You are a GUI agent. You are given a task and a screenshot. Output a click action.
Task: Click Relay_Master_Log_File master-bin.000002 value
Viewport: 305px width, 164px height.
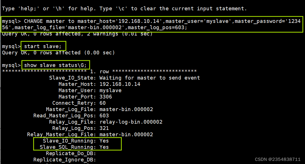point(126,135)
